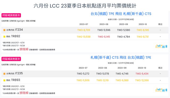Click the 2023-07 column header in top table
The image size is (170, 98).
tap(84, 24)
